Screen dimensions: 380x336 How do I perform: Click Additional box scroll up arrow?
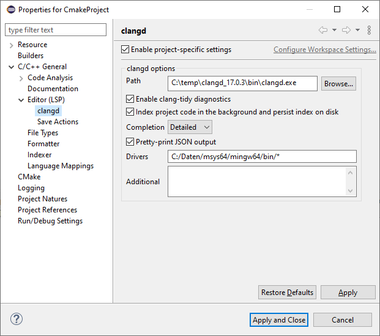pos(350,173)
